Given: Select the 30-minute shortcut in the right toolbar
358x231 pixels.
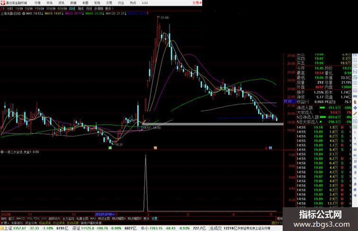Looking at the screenshot, I should point(355,149).
